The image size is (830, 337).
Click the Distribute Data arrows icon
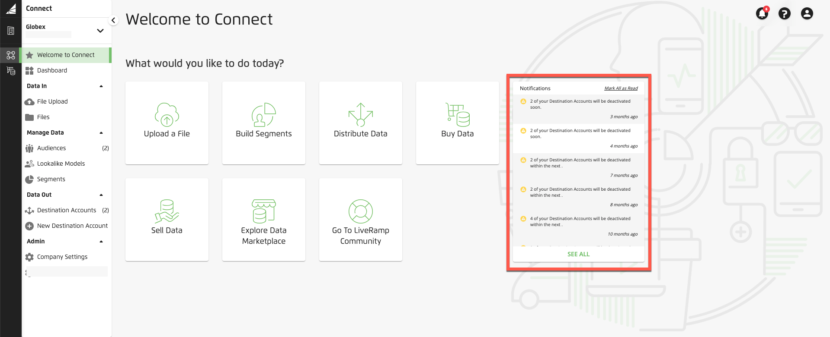pyautogui.click(x=361, y=114)
